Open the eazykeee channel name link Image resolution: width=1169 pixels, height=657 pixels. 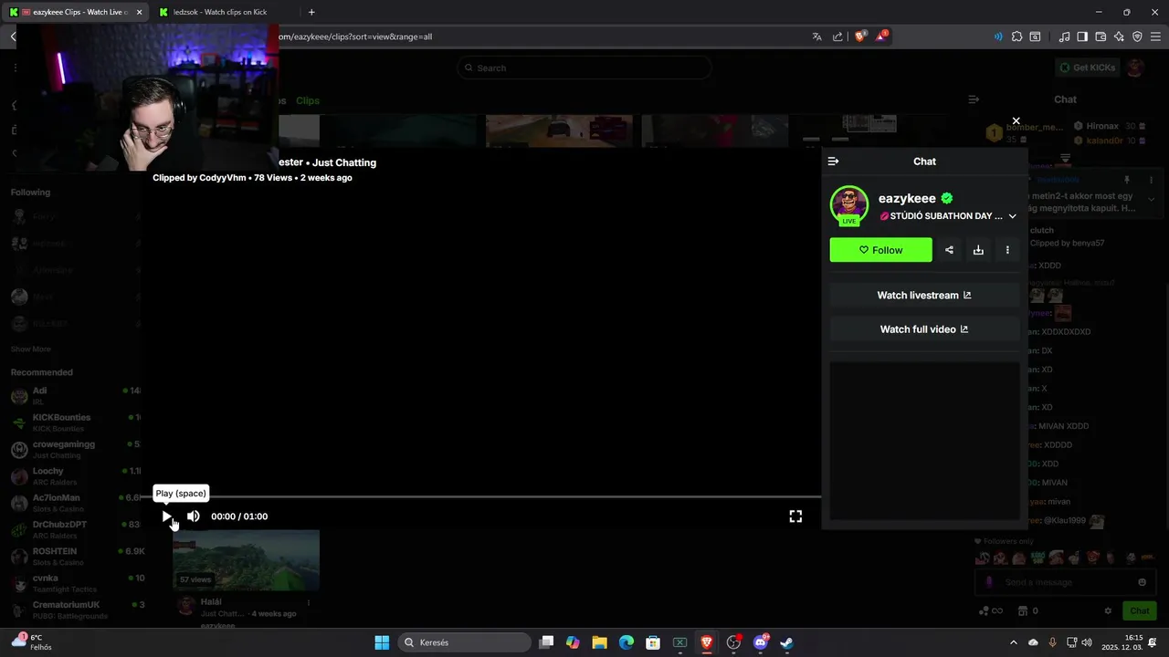tap(907, 198)
